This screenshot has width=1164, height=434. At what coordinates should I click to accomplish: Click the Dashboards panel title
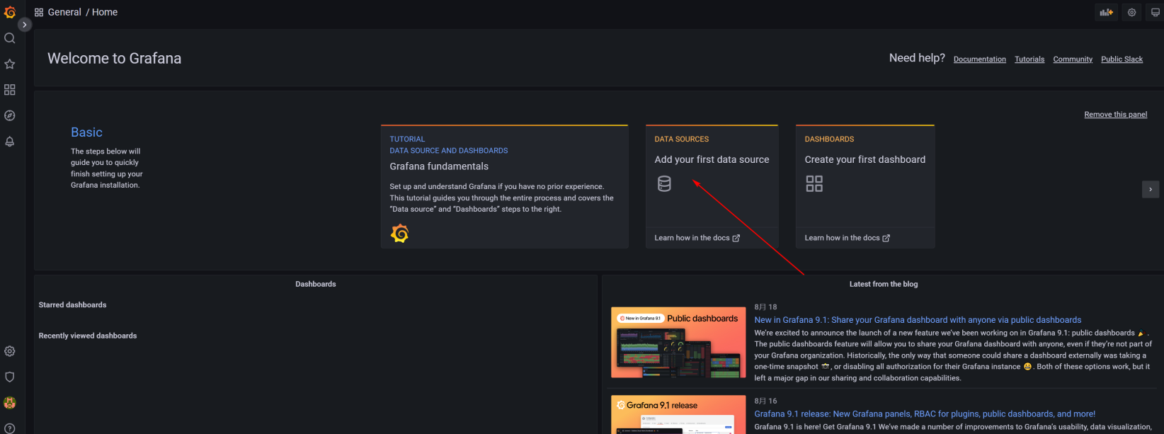pyautogui.click(x=316, y=284)
